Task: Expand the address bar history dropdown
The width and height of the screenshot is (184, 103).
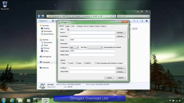Action: tap(111, 16)
